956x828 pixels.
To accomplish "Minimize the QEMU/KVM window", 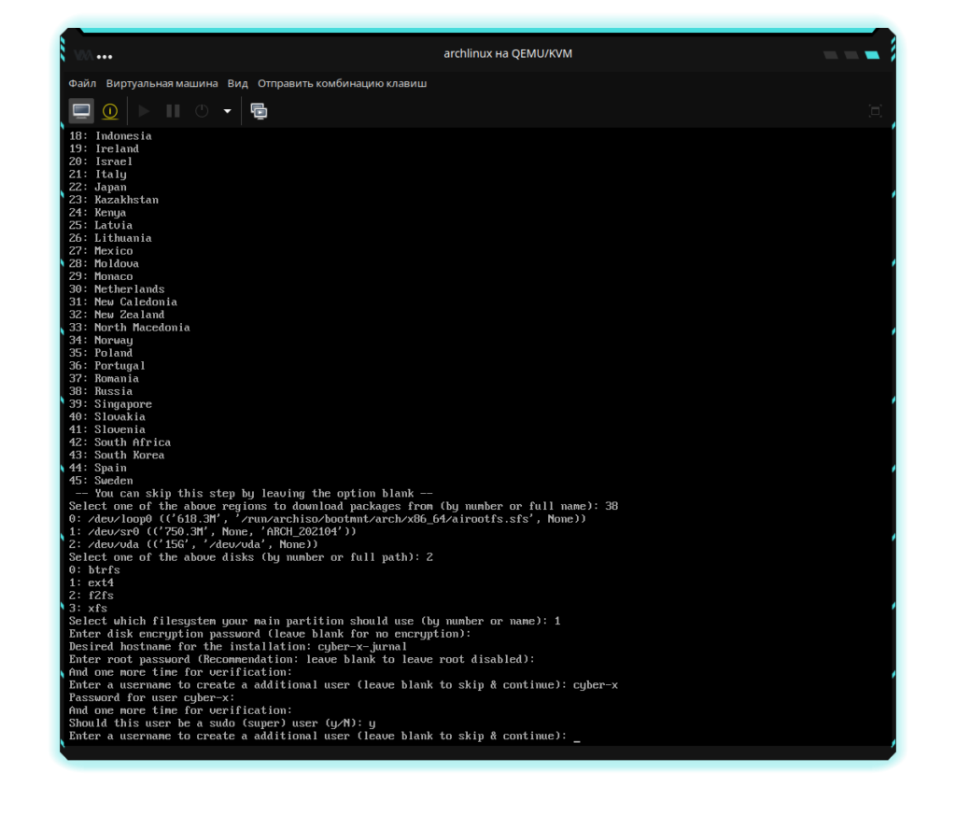I will click(830, 55).
